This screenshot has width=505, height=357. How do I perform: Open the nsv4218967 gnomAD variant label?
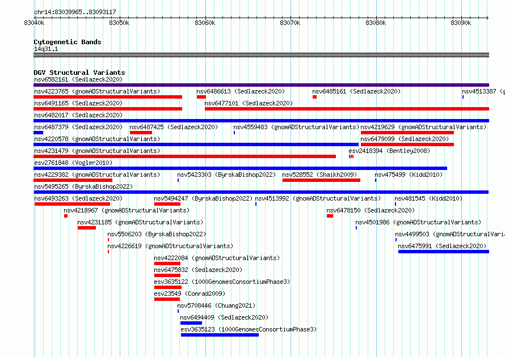pyautogui.click(x=127, y=210)
